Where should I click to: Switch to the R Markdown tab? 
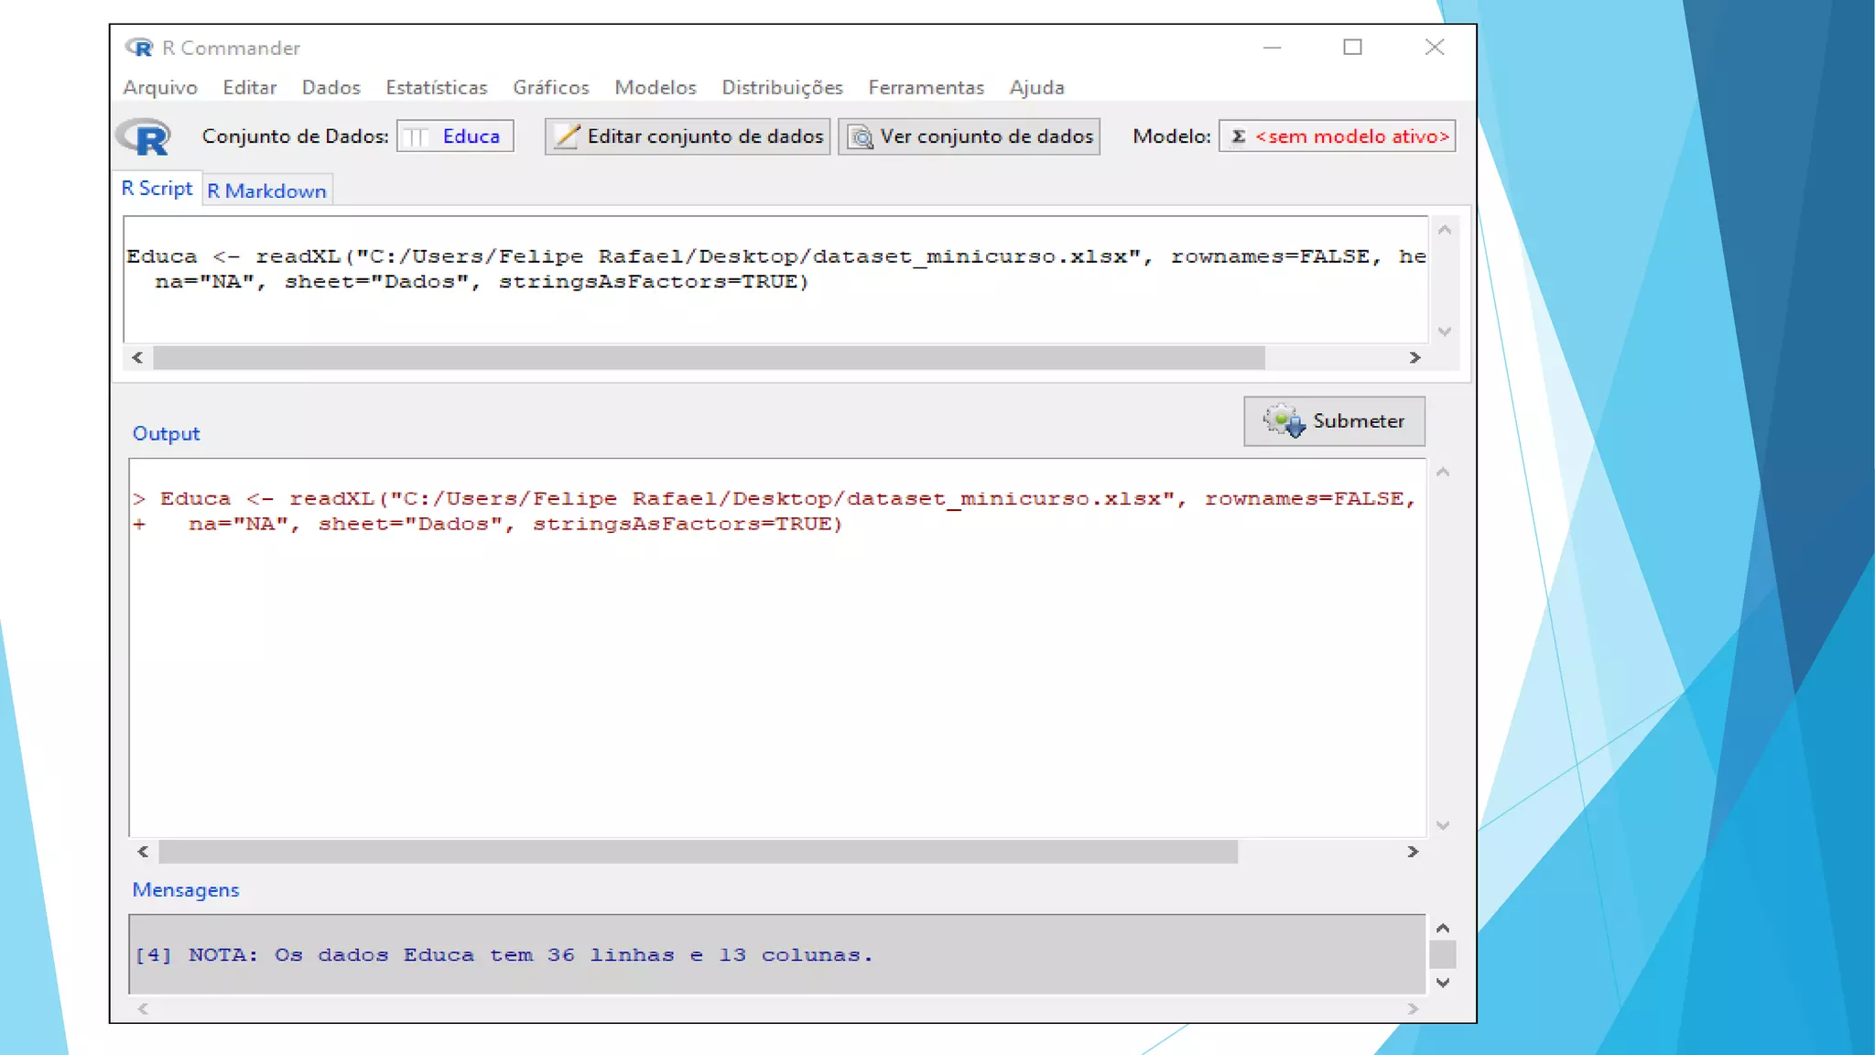tap(266, 190)
